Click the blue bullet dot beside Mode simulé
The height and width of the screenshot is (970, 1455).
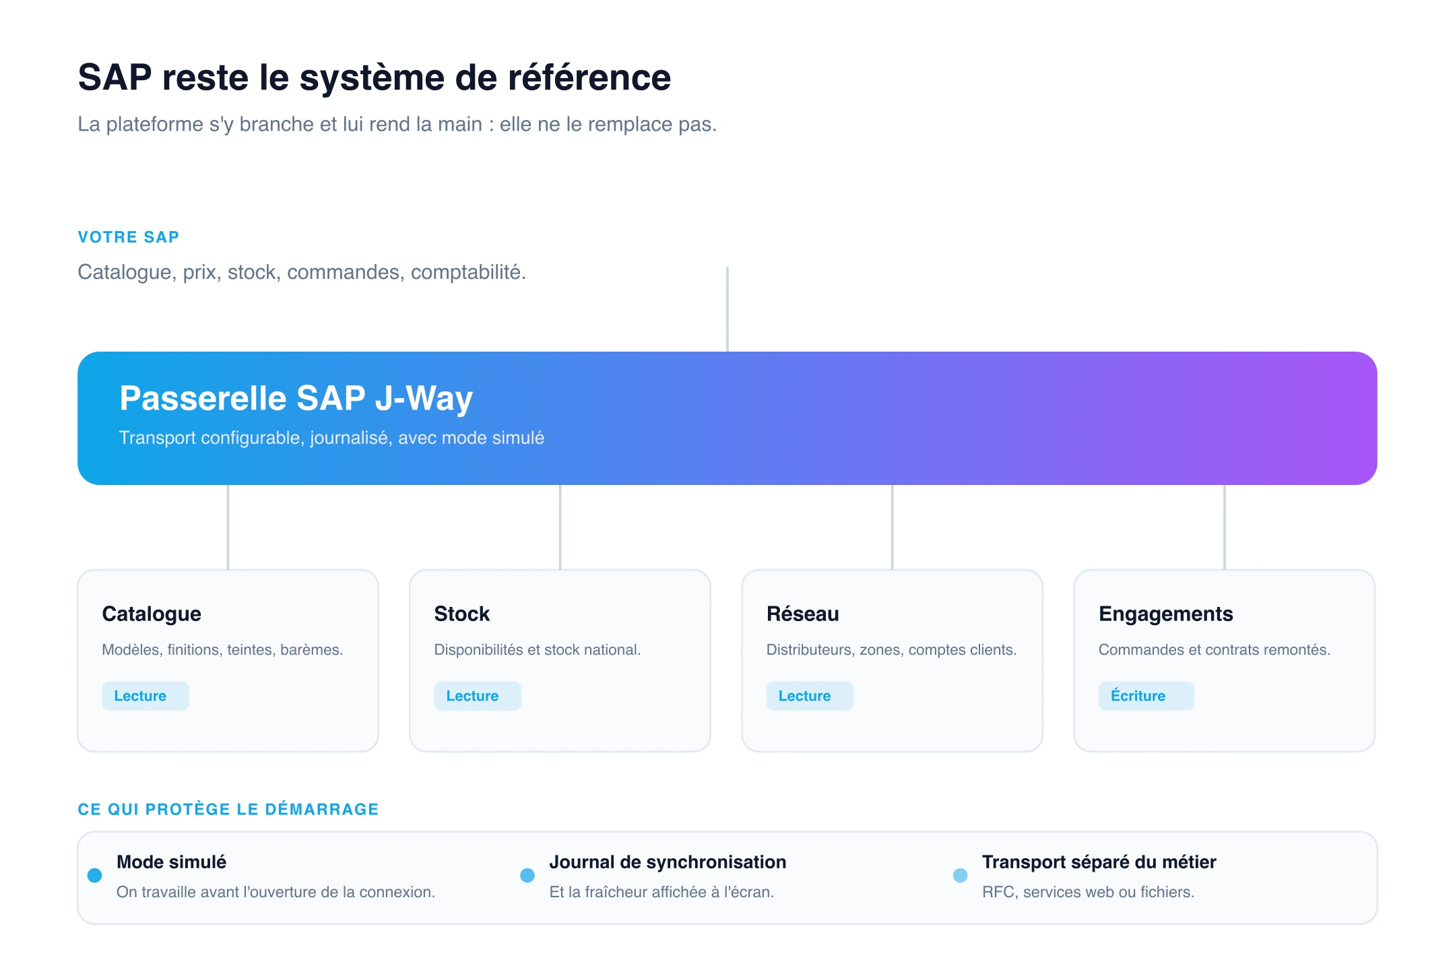coord(95,875)
